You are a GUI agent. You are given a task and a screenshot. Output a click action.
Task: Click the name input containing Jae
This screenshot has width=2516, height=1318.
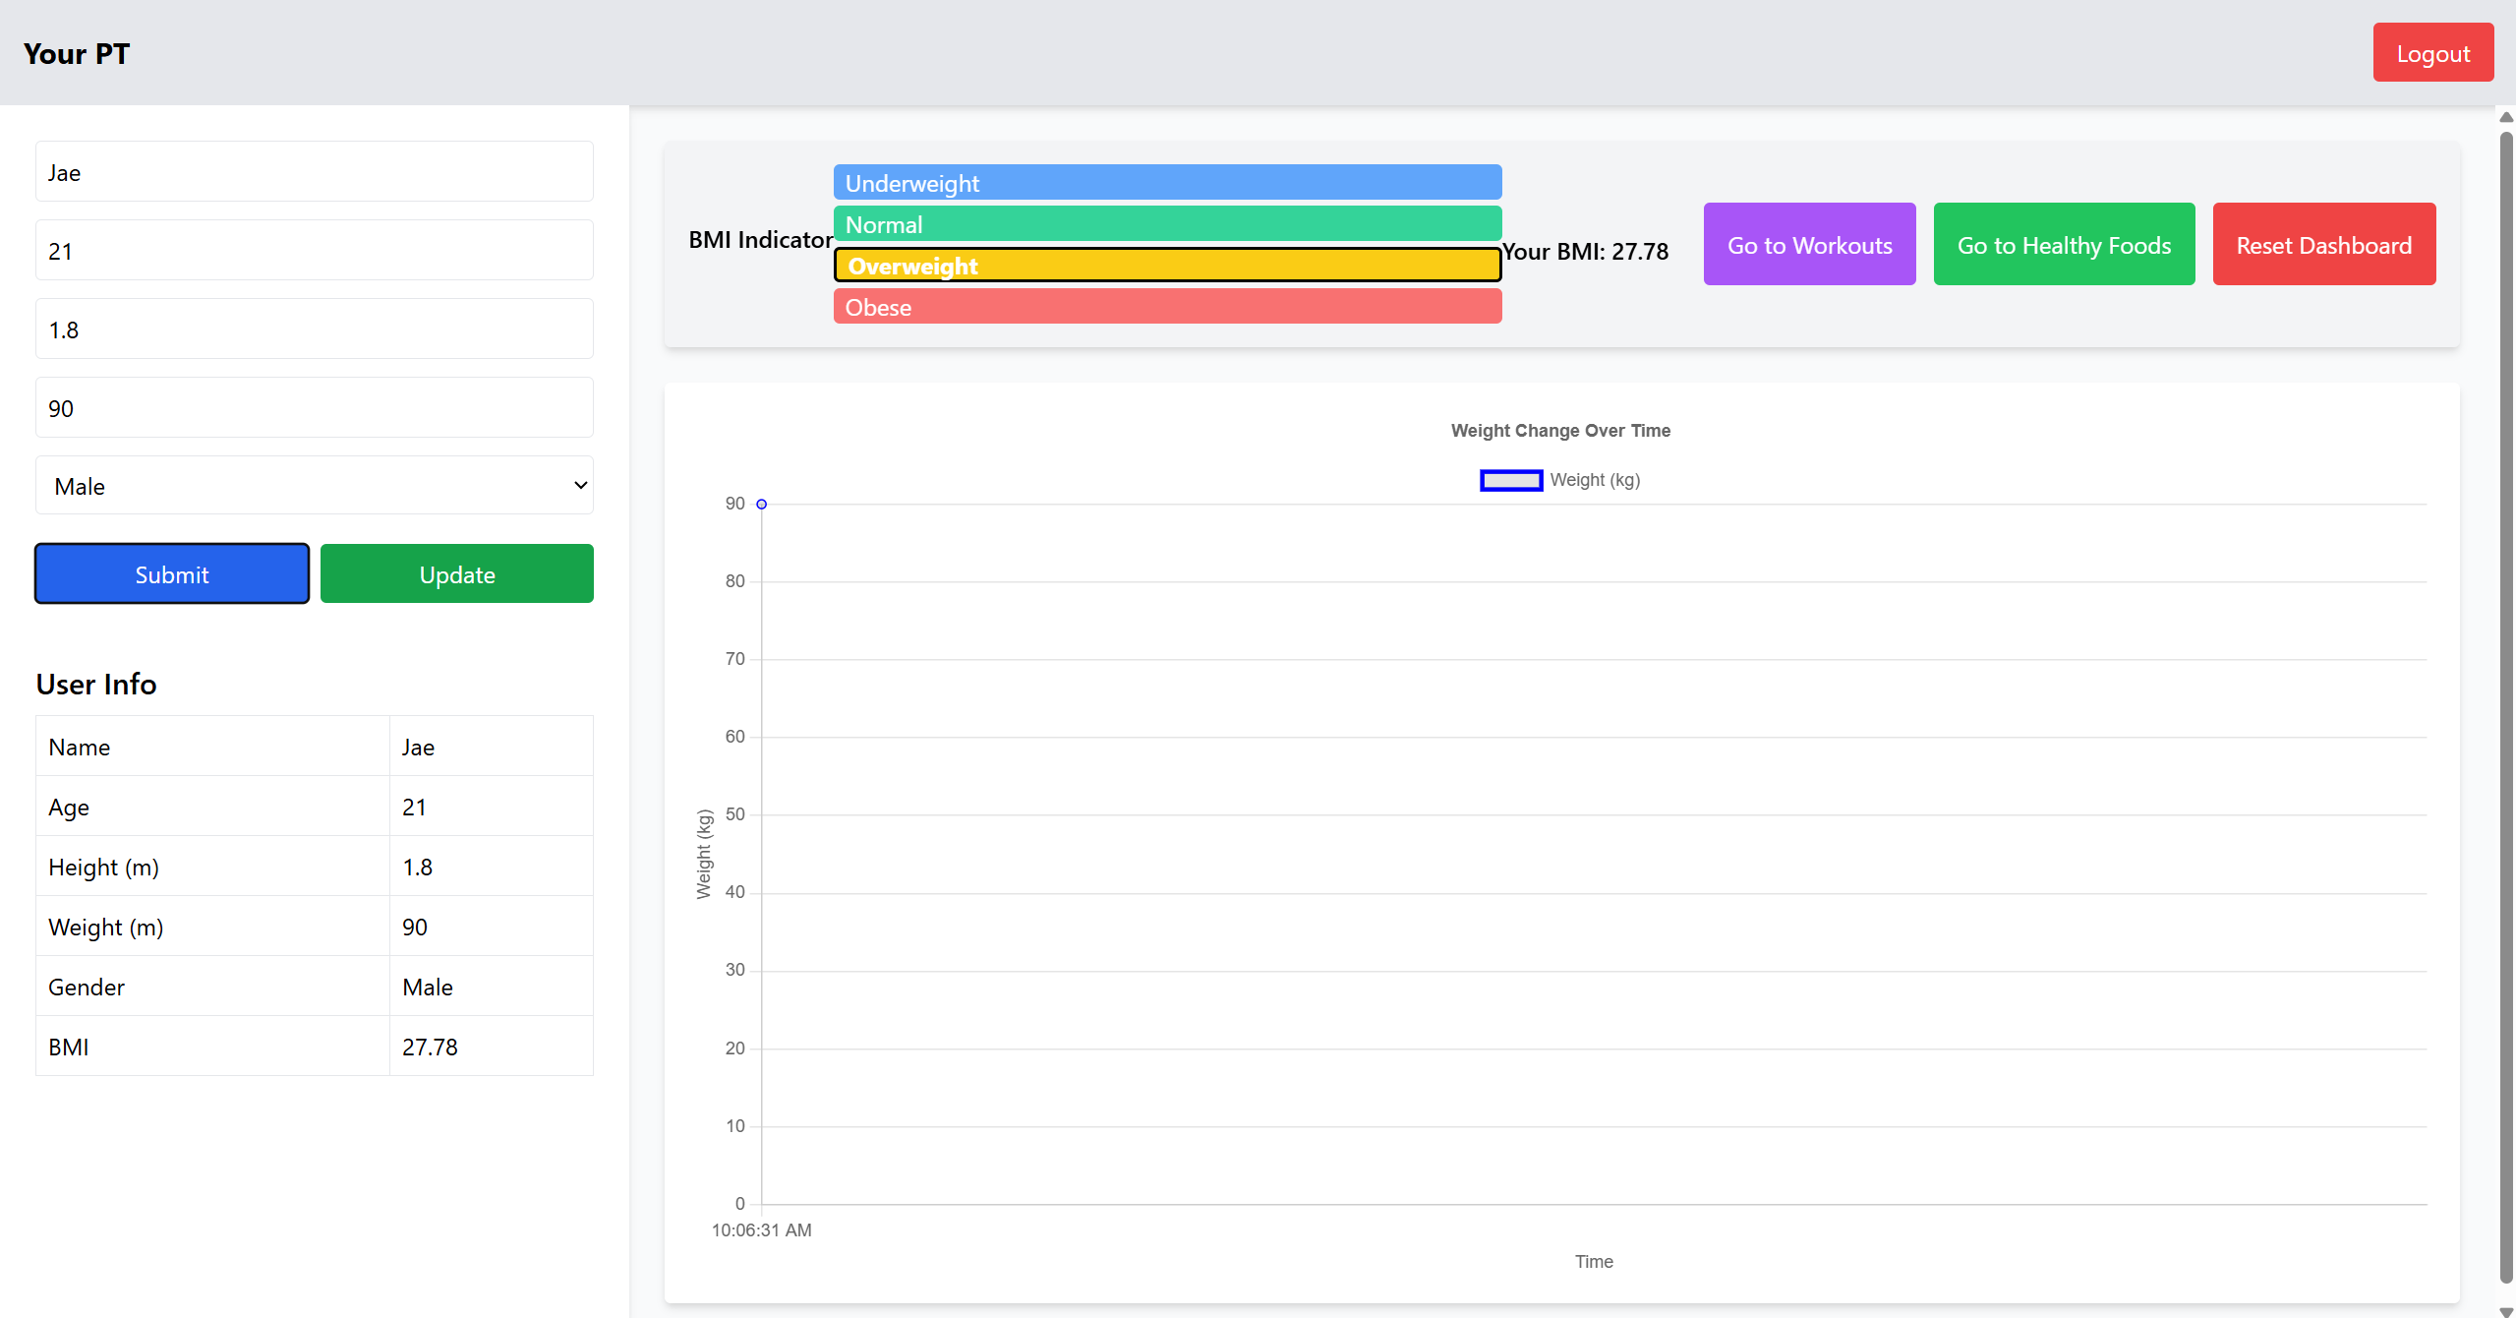tap(314, 172)
